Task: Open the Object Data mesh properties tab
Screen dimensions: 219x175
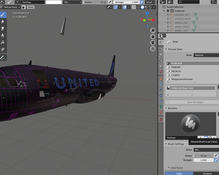Action: tap(161, 107)
